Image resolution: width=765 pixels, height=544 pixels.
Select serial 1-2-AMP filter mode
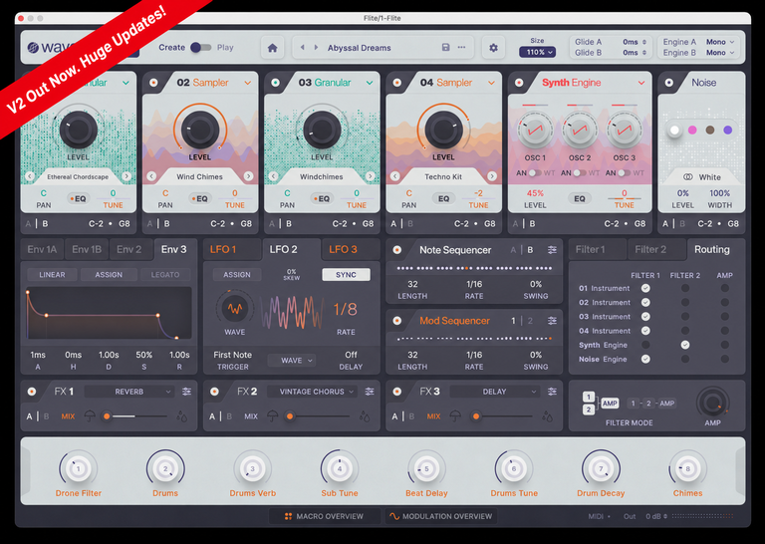point(651,403)
